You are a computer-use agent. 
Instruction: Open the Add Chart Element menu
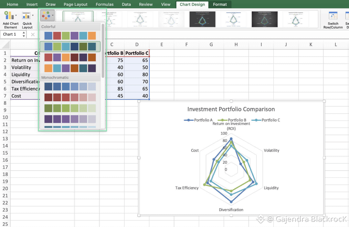pos(10,20)
